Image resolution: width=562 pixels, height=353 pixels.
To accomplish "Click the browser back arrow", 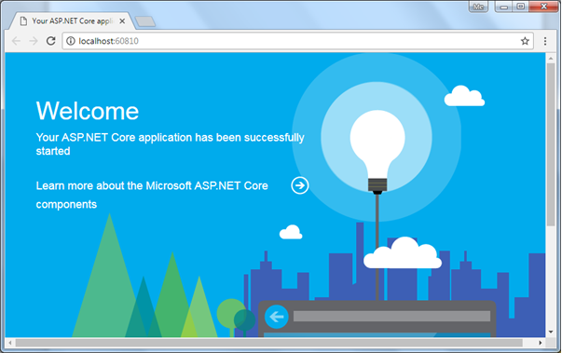I will click(x=16, y=41).
